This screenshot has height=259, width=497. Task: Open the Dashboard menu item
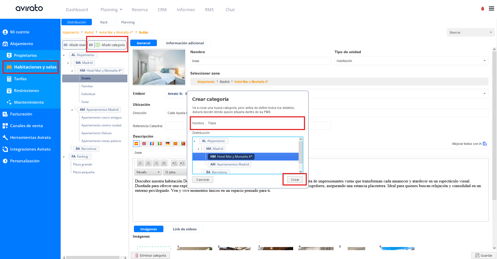pos(77,10)
